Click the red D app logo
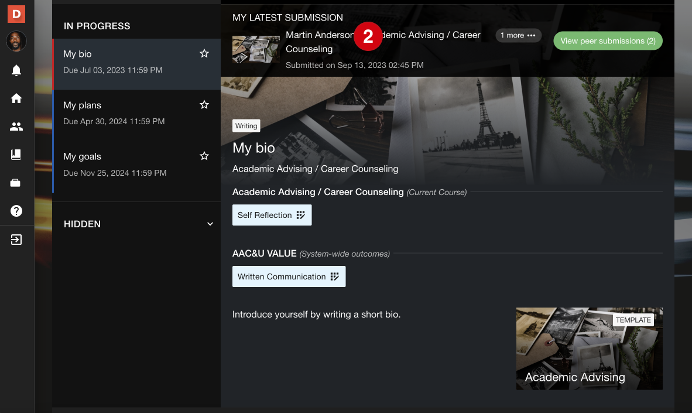This screenshot has height=413, width=692. pos(16,14)
